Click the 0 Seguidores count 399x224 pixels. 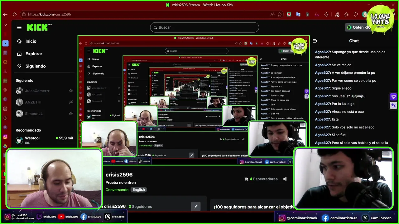pos(140,206)
